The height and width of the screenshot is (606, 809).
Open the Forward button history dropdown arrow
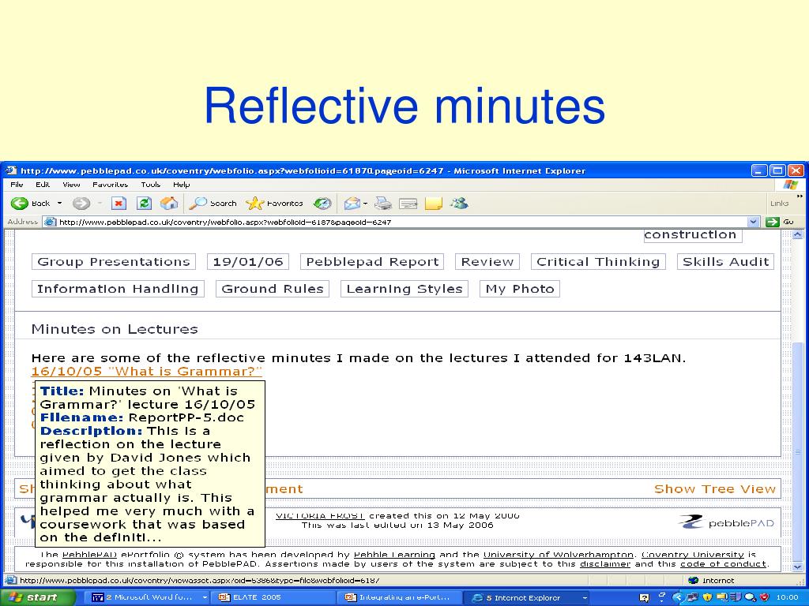coord(99,204)
